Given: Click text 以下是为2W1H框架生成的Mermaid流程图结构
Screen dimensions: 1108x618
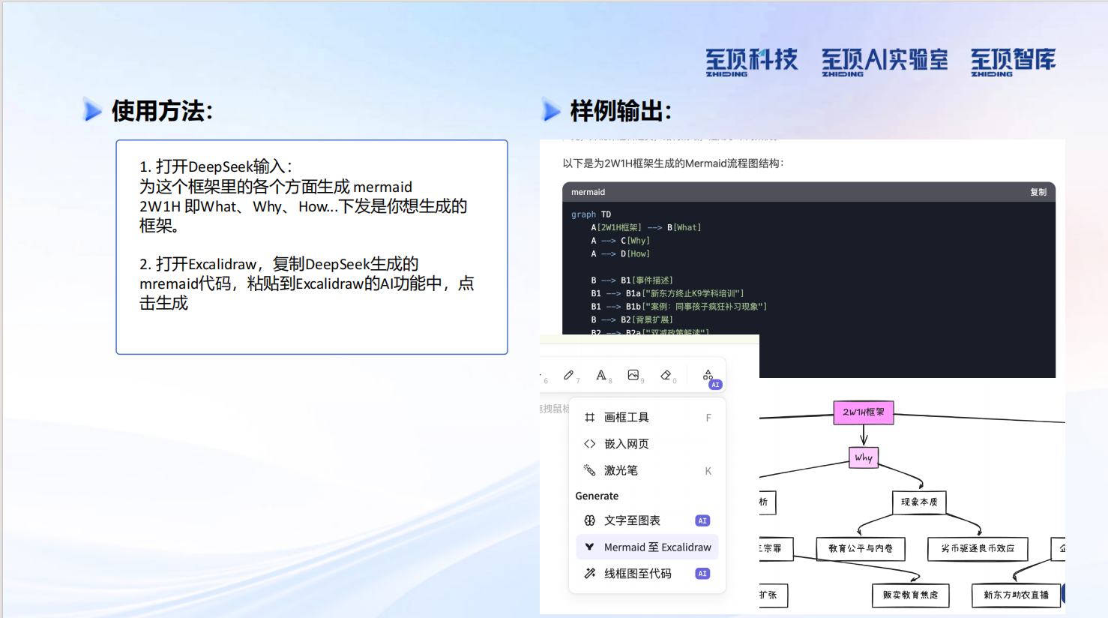Looking at the screenshot, I should [673, 163].
